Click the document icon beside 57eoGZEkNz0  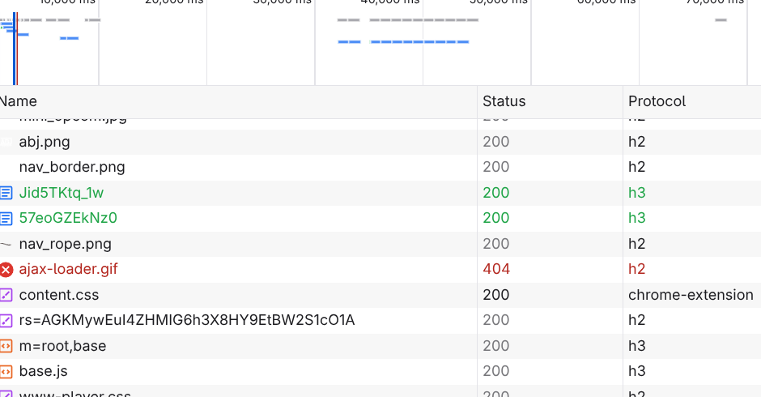6,218
